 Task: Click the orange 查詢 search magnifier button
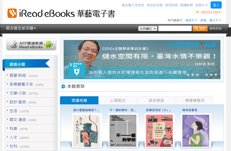[x=200, y=29]
